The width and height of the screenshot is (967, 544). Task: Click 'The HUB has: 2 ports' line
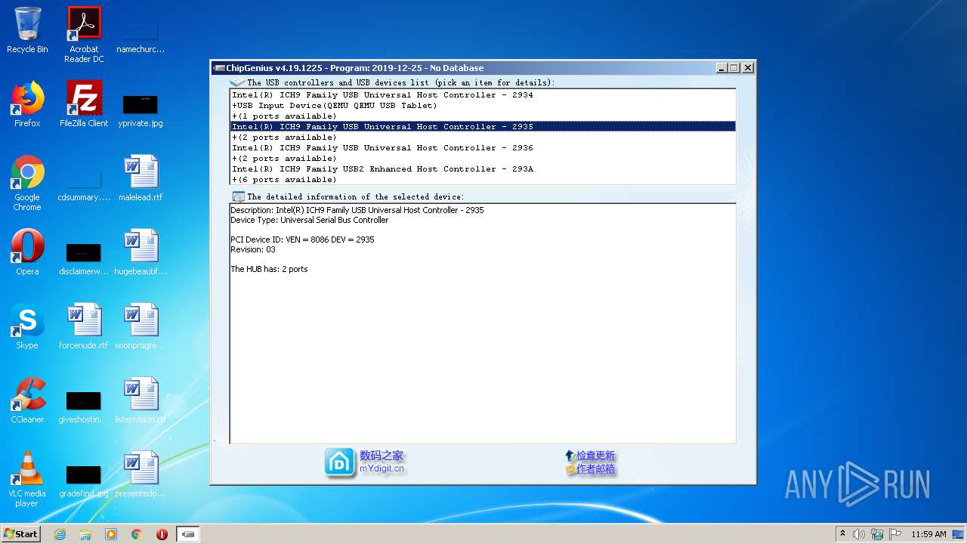[269, 269]
